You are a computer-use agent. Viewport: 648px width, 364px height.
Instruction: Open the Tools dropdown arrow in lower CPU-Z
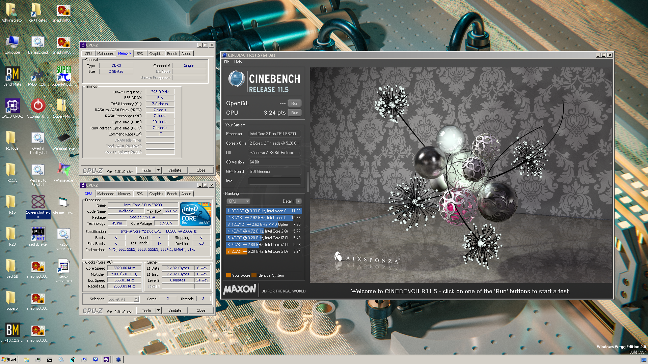point(158,310)
